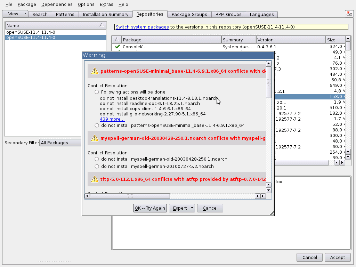Click package list horizontal scroll right arrow
Viewport: 356px width, 267px height.
pos(342,163)
